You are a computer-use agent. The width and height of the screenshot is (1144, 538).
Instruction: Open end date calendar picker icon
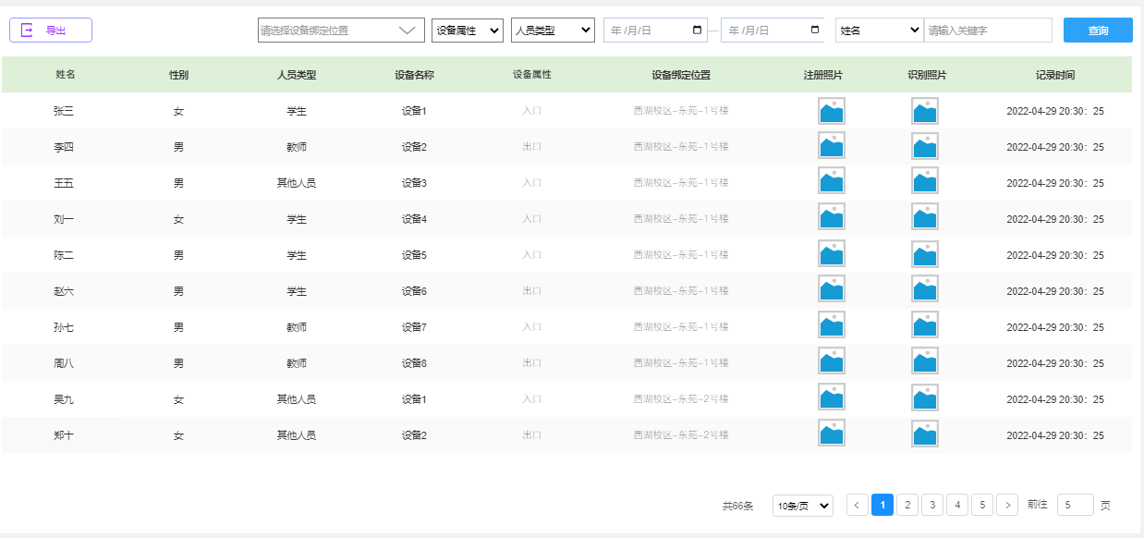pos(814,30)
